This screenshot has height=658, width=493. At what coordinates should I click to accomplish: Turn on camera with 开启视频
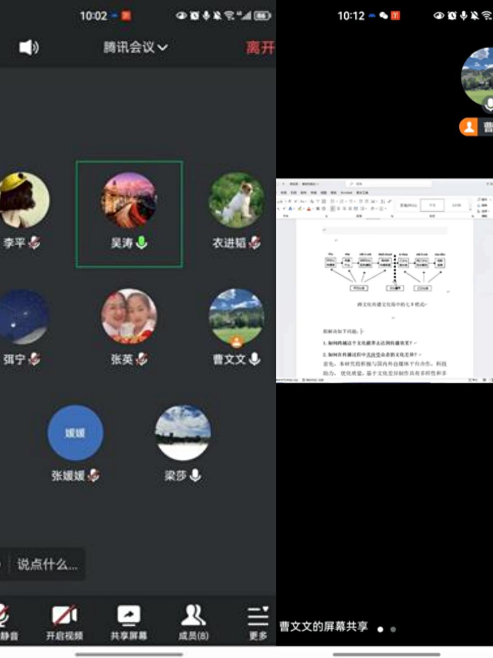[65, 621]
